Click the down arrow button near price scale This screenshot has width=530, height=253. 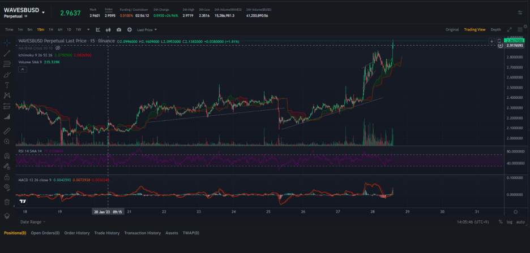pos(491,41)
